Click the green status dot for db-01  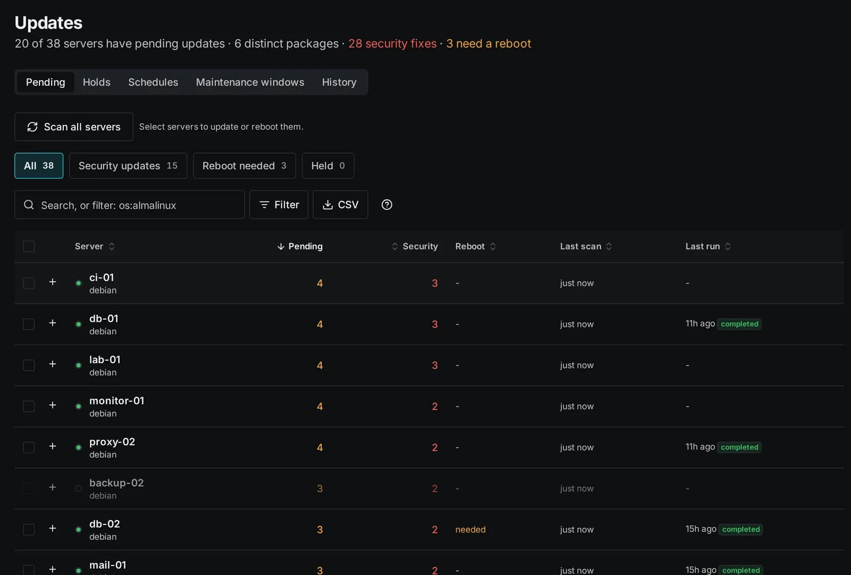[79, 324]
